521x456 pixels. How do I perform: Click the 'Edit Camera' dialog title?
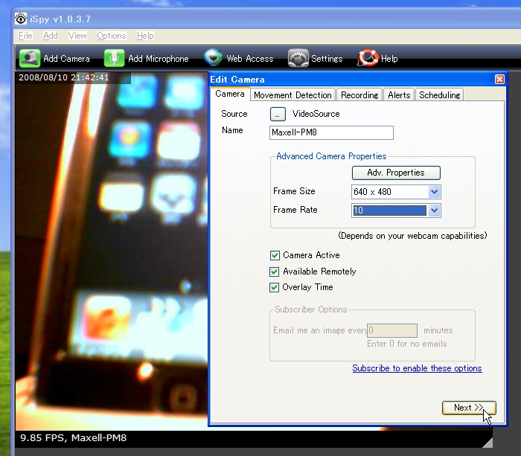237,80
